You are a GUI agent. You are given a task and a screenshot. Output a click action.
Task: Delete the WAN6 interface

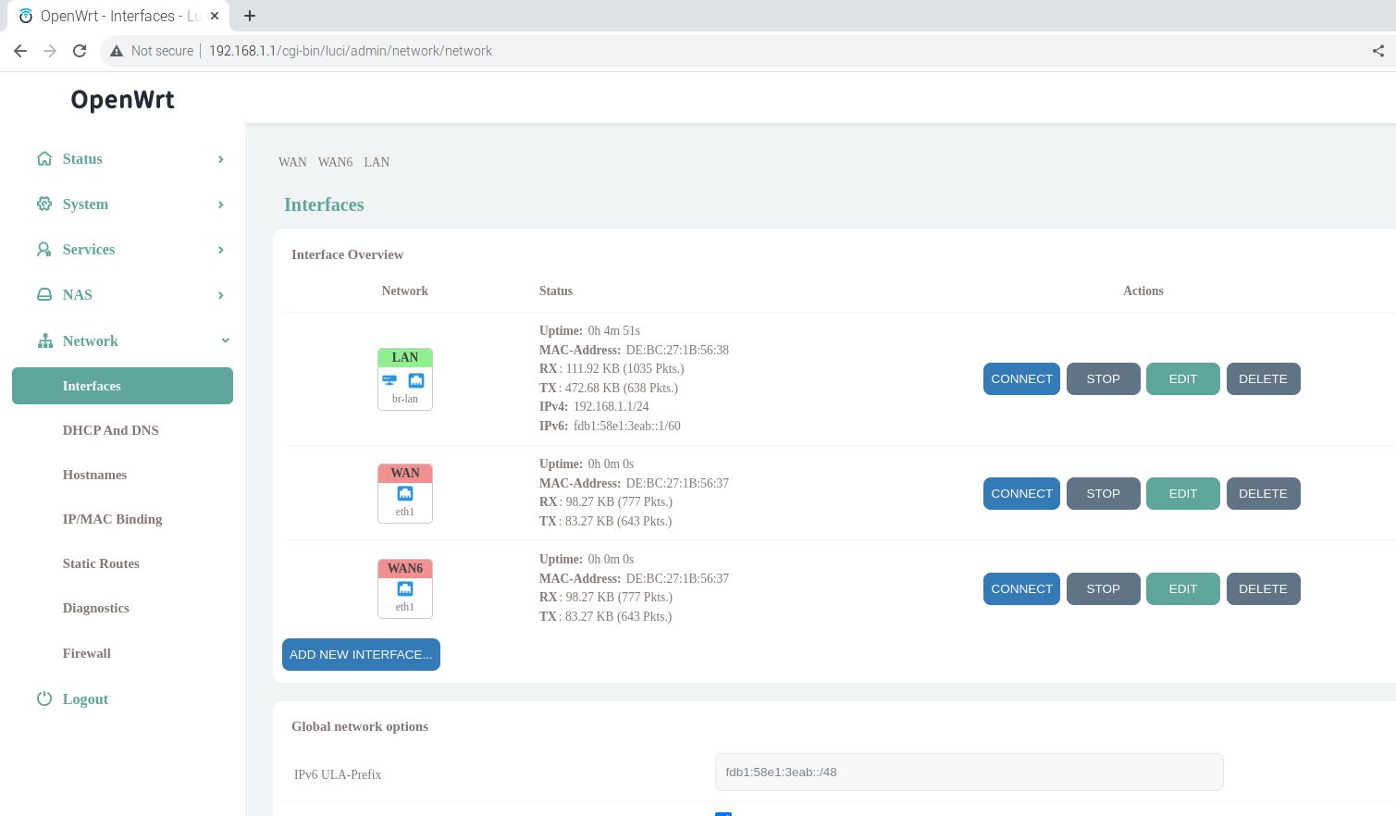(1263, 588)
